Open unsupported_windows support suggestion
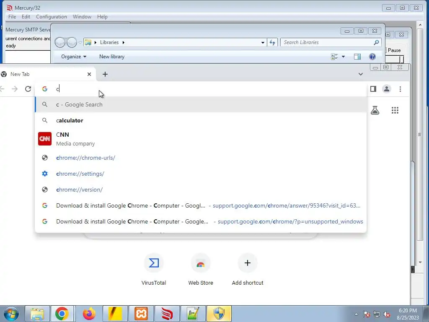The image size is (429, 322). (201, 221)
